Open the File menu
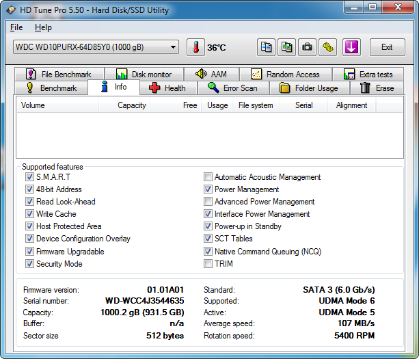The height and width of the screenshot is (359, 419). click(x=16, y=27)
